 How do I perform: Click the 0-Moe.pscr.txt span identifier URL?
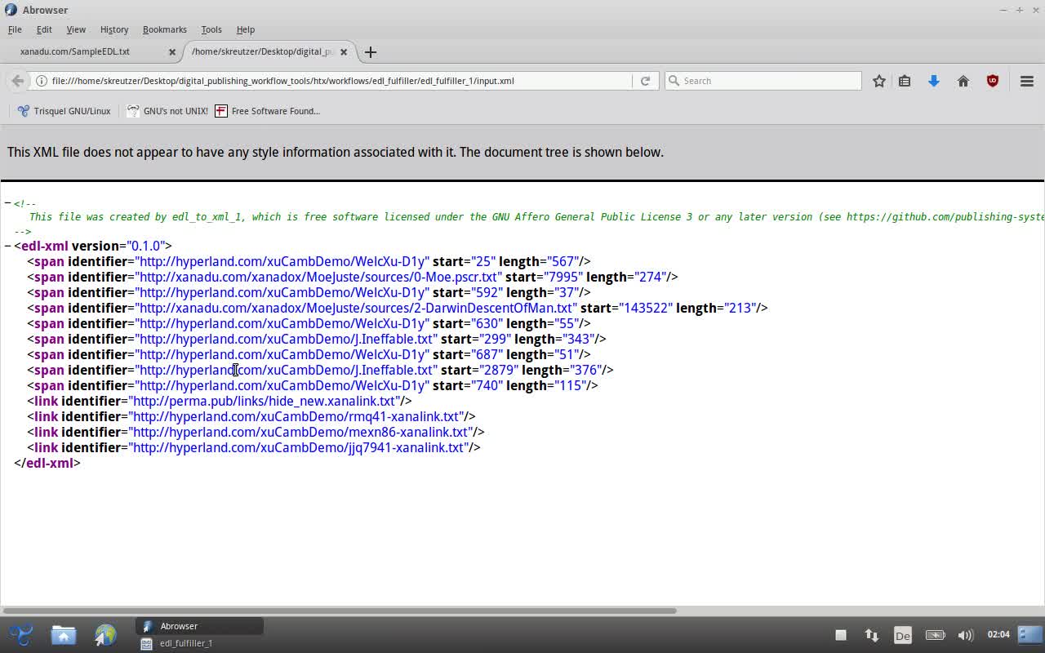[318, 277]
